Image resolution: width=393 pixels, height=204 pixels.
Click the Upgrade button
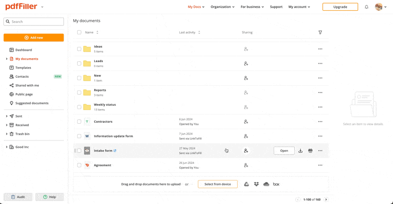(x=340, y=7)
